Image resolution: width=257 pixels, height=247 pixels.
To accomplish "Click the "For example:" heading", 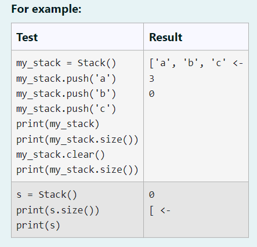I will 46,9.
